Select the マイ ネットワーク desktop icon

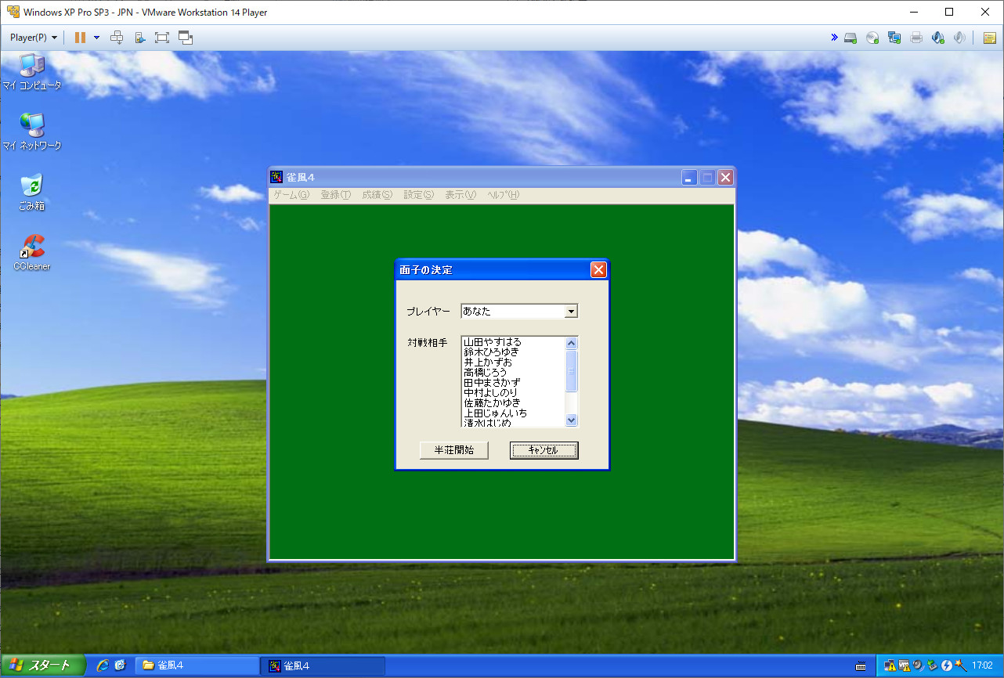point(31,132)
